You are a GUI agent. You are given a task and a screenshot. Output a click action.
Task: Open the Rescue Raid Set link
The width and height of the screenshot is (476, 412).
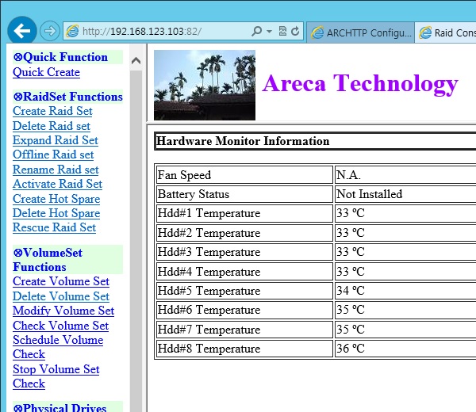coord(54,227)
